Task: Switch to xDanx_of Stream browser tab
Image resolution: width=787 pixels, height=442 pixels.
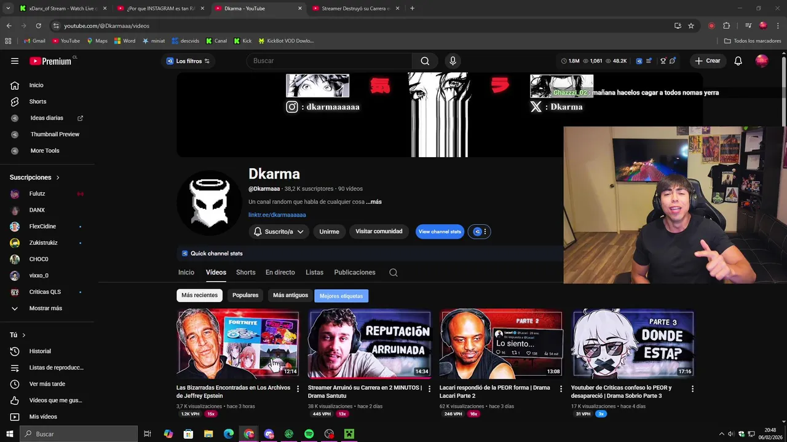Action: coord(63,9)
